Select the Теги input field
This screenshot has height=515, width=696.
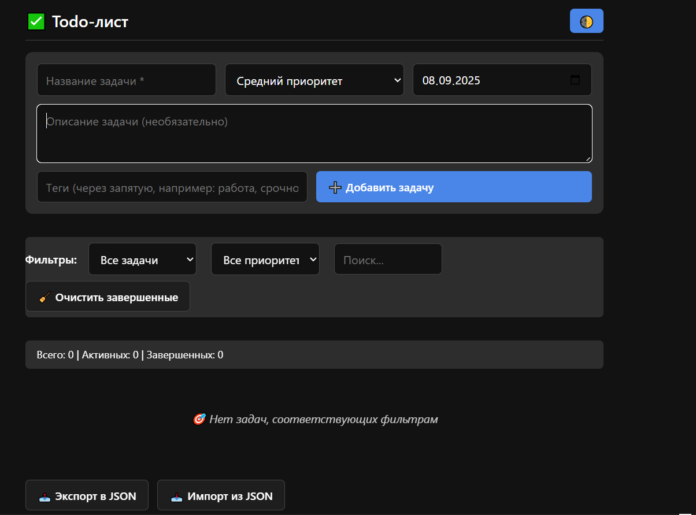172,187
